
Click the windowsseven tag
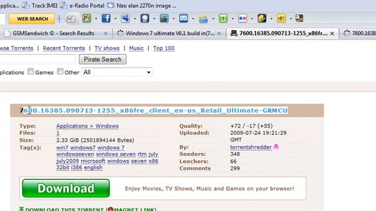[x=75, y=154]
